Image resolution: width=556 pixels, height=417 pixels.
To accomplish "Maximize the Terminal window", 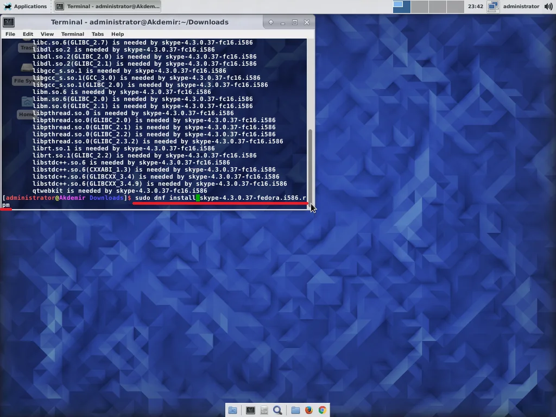I will pyautogui.click(x=295, y=22).
